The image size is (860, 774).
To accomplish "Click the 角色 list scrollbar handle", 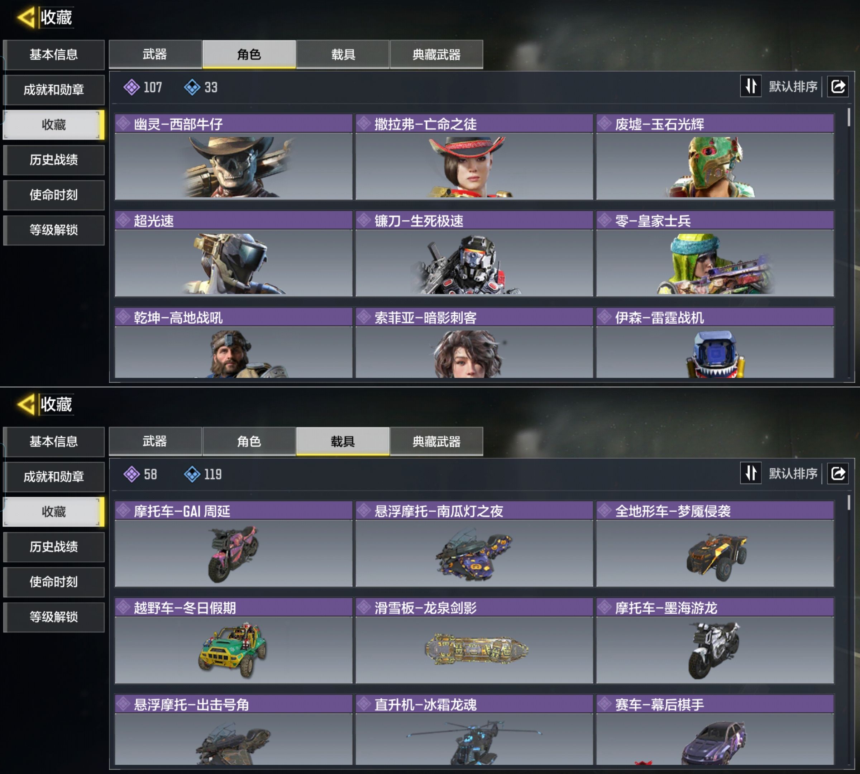I will tap(849, 117).
